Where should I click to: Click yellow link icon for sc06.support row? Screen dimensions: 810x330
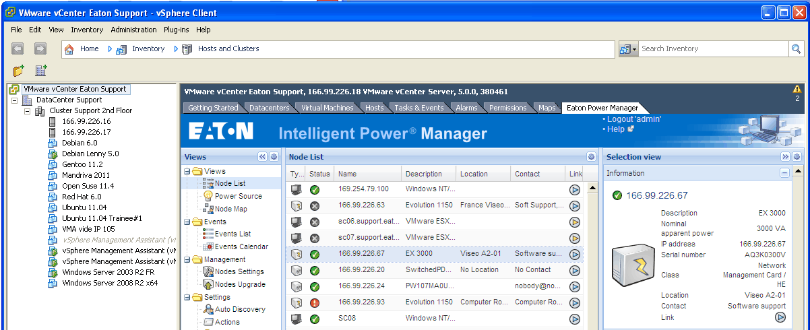tap(575, 222)
